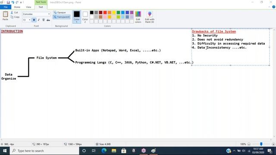Image resolution: width=276 pixels, height=155 pixels.
Task: Click the zoom out minus button
Action: pos(249,144)
